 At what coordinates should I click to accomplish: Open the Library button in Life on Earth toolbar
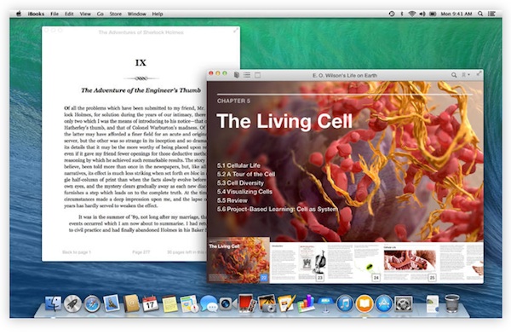tap(237, 75)
